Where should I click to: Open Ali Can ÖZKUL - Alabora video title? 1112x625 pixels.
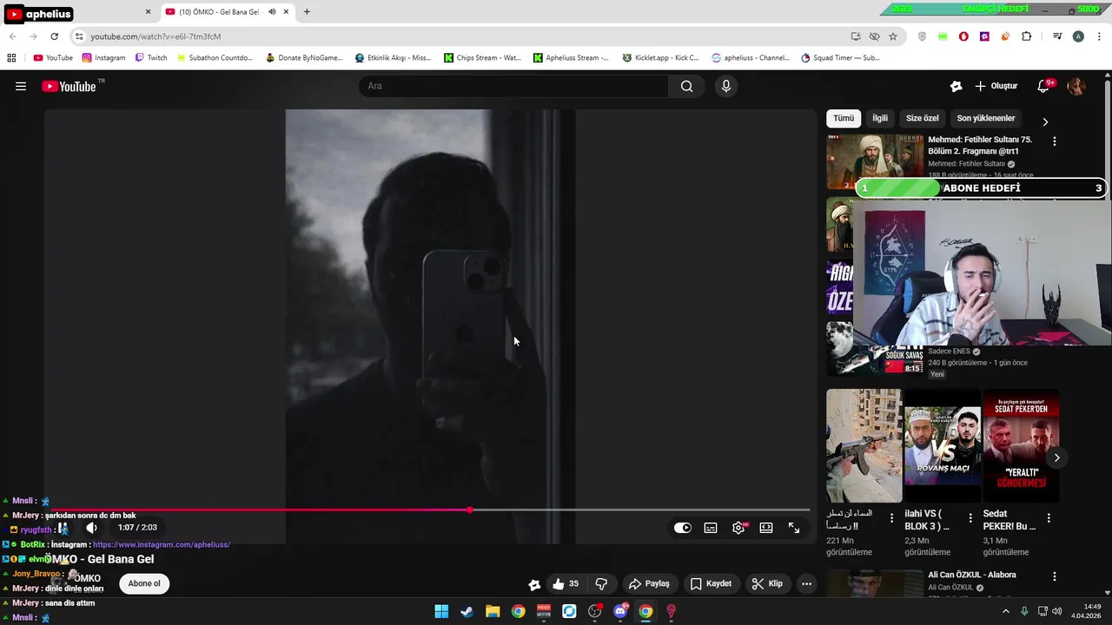click(971, 575)
